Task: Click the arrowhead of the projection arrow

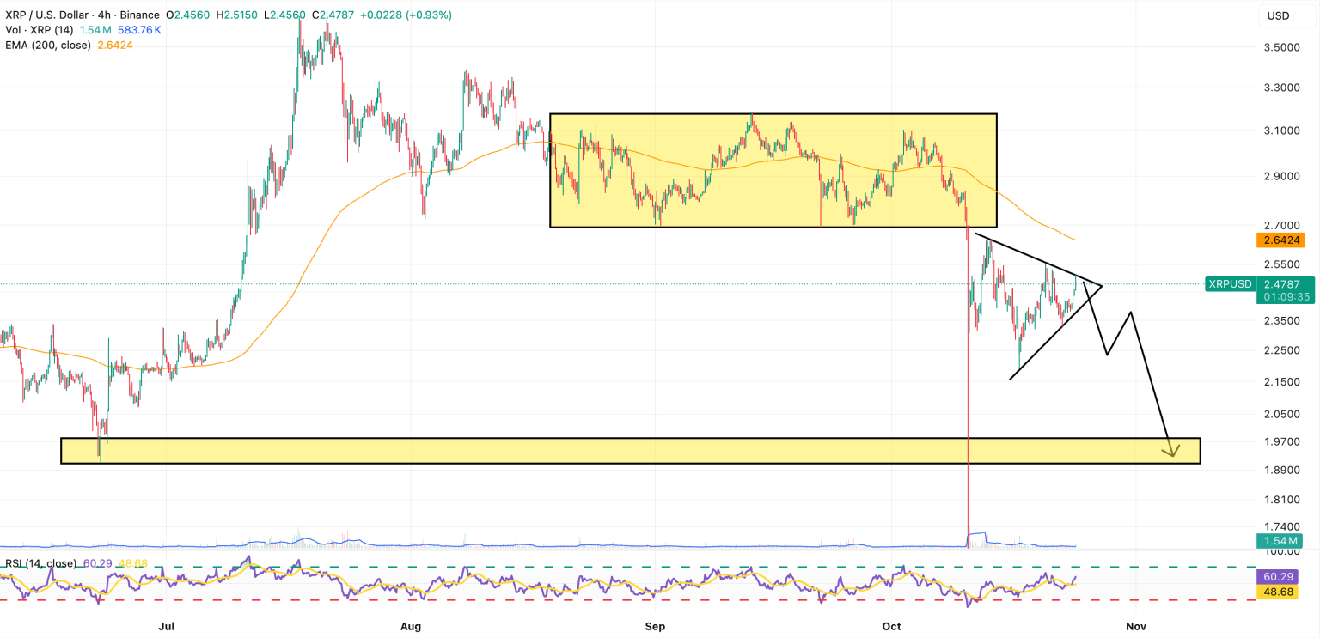Action: click(1172, 451)
